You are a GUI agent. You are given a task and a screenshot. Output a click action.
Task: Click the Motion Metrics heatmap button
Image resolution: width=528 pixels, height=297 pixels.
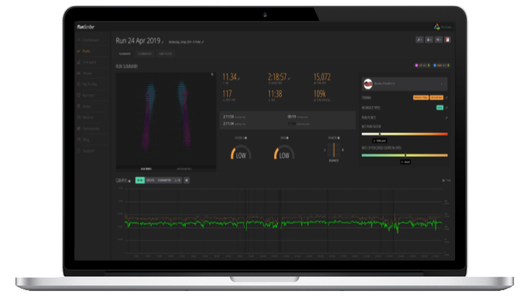pos(184,169)
